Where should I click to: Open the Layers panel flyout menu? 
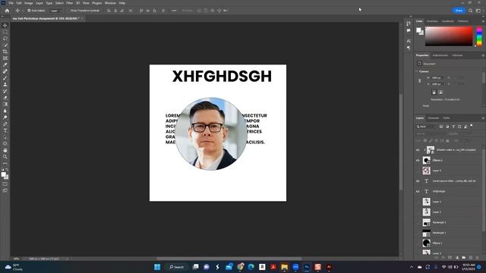tap(483, 118)
